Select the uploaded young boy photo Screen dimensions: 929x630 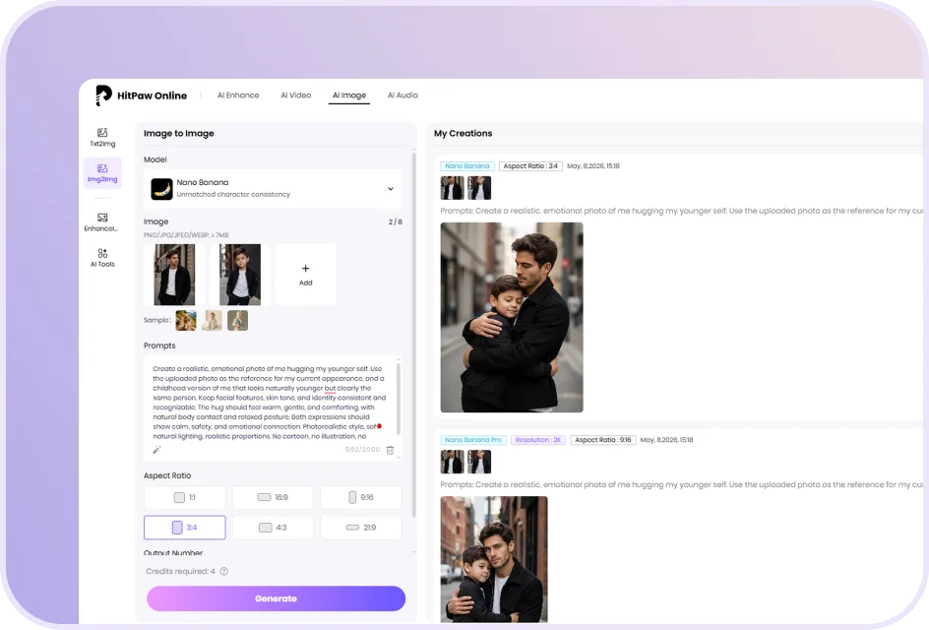pyautogui.click(x=240, y=275)
